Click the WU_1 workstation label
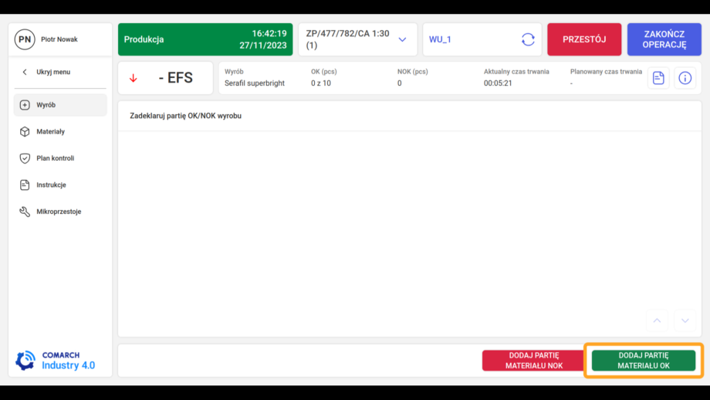710x400 pixels. tap(440, 40)
